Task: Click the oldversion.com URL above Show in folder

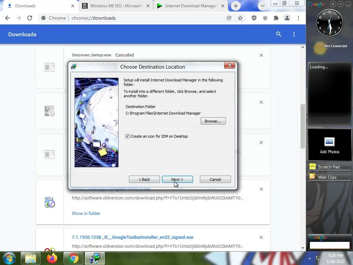Action: click(x=158, y=198)
